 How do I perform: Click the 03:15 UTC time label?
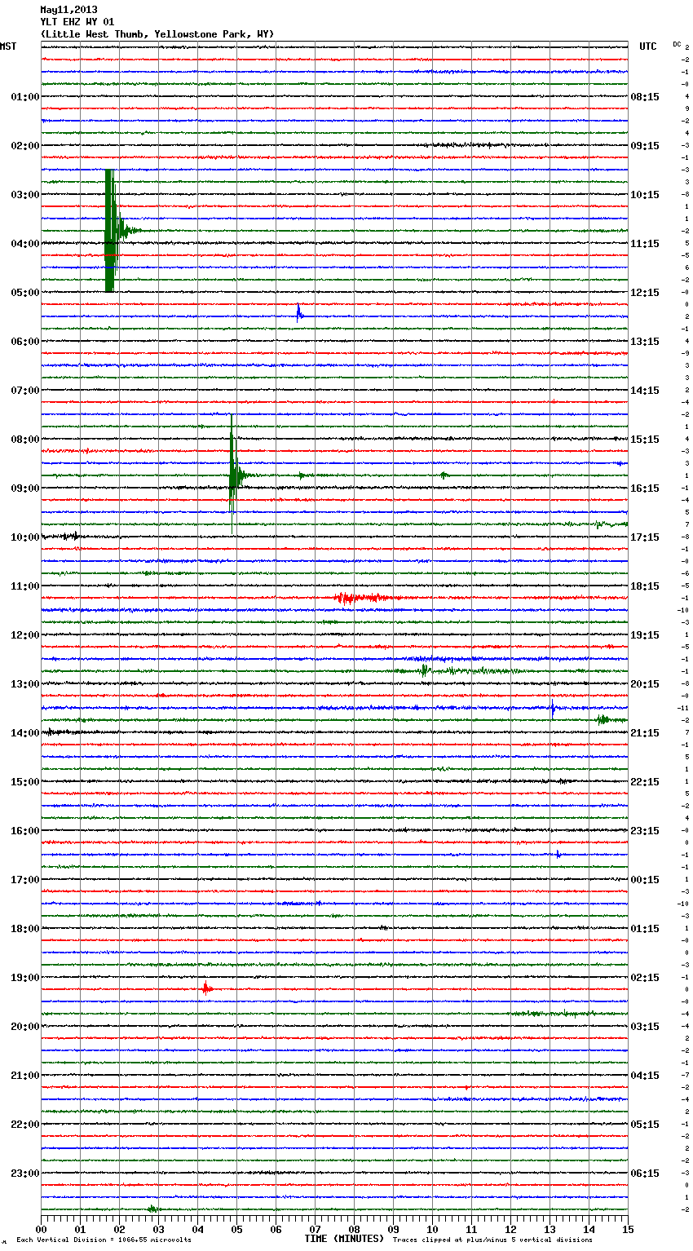(645, 1027)
